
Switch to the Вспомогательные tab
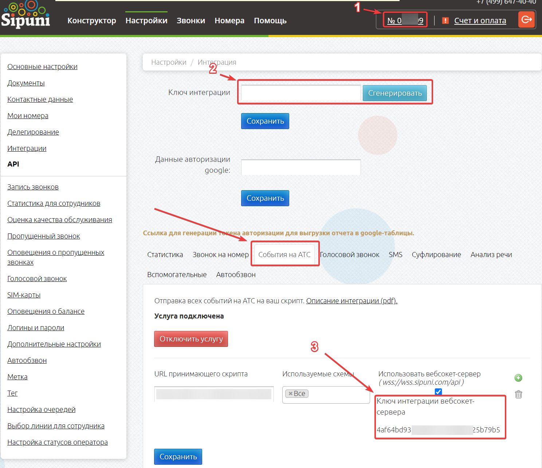(x=177, y=275)
